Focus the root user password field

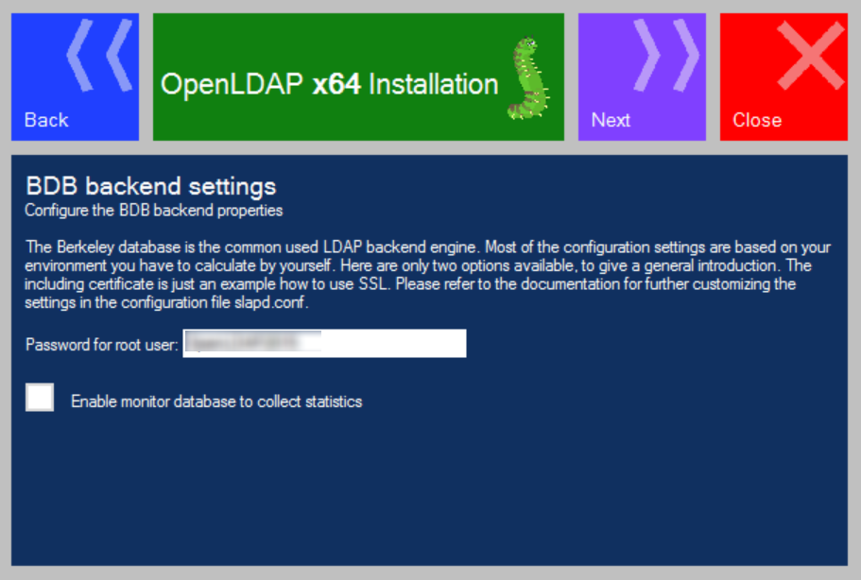point(324,344)
